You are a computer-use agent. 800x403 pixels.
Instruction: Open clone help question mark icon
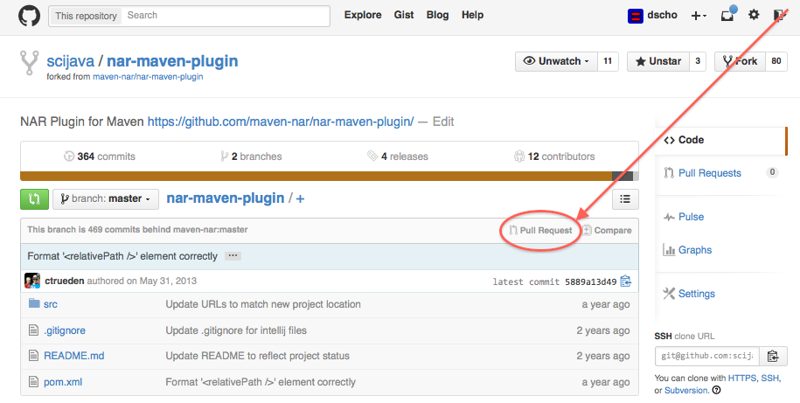tap(716, 390)
